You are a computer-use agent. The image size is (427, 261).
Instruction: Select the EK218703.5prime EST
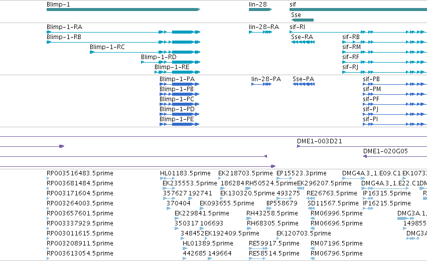245,173
